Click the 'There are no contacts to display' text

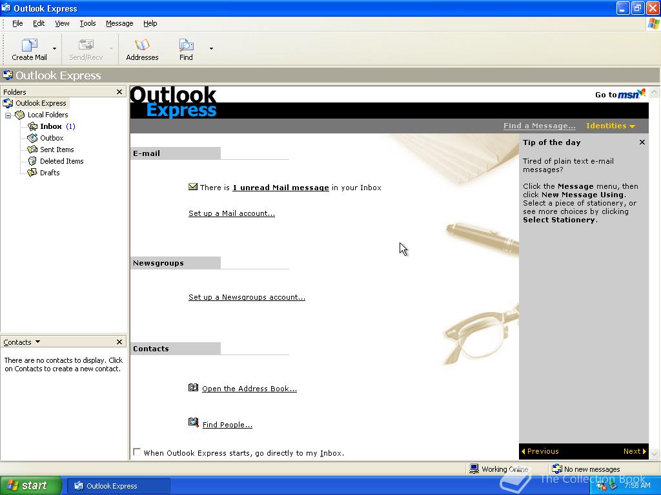click(63, 365)
